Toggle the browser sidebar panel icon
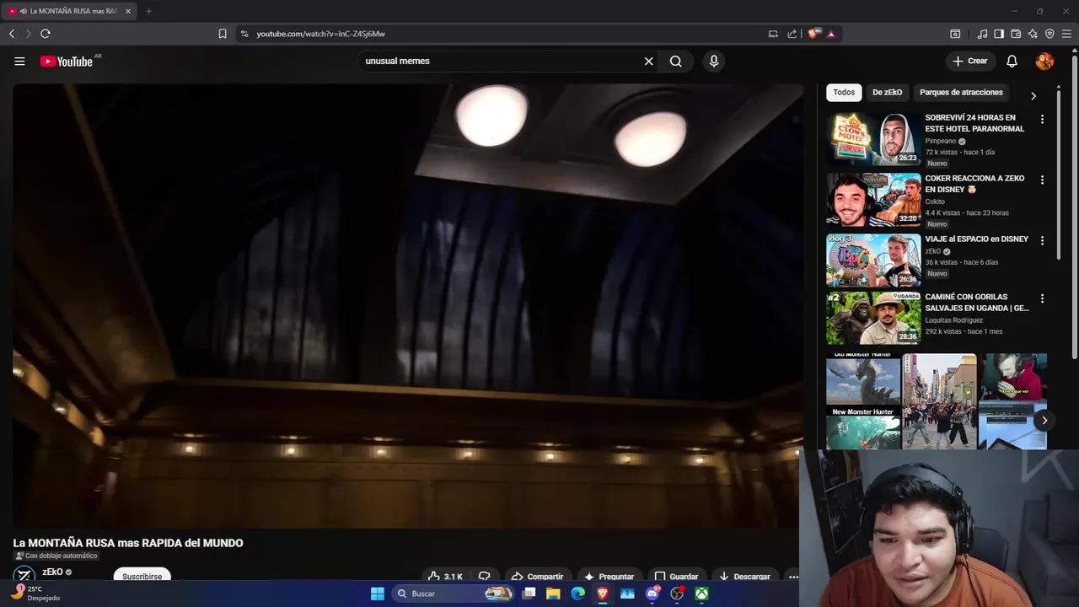This screenshot has width=1079, height=607. coord(999,34)
